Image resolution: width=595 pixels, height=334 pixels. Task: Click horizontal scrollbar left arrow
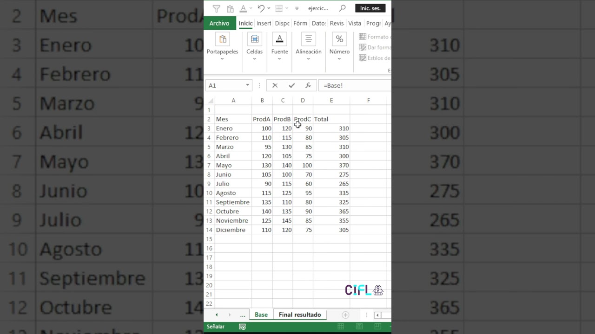point(377,315)
